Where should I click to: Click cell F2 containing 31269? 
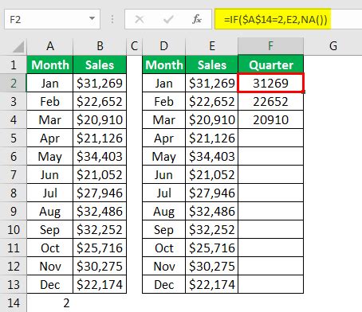click(271, 83)
